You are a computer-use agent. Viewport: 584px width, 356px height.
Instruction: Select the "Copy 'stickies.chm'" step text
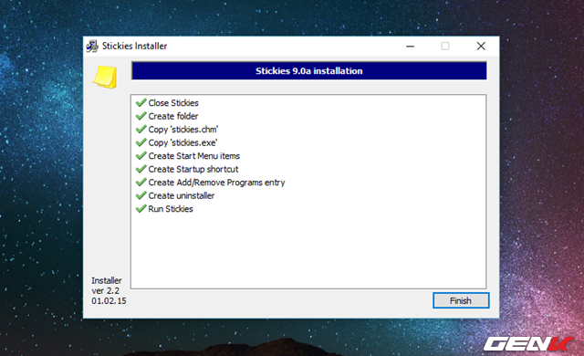click(183, 130)
